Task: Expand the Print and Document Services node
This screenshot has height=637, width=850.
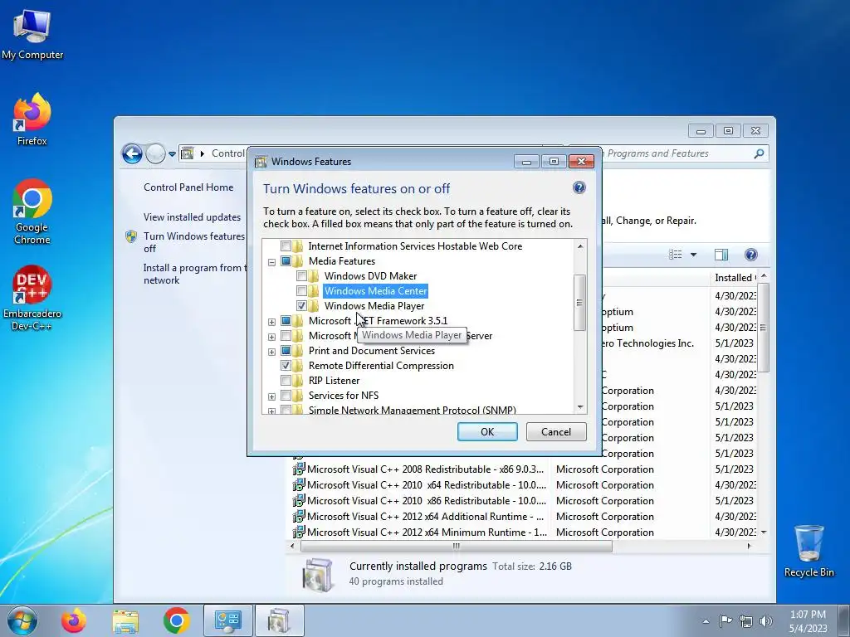Action: (x=271, y=352)
